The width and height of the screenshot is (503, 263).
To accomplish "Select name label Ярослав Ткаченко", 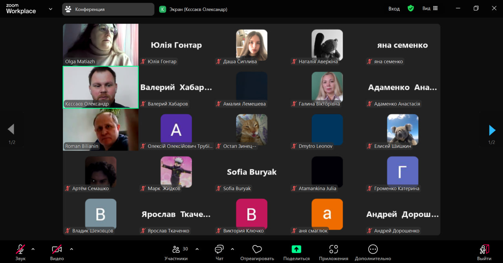I will point(169,231).
